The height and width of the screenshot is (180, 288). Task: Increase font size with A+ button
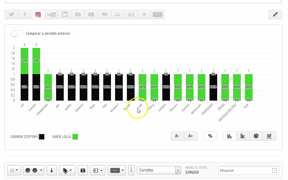pyautogui.click(x=191, y=136)
